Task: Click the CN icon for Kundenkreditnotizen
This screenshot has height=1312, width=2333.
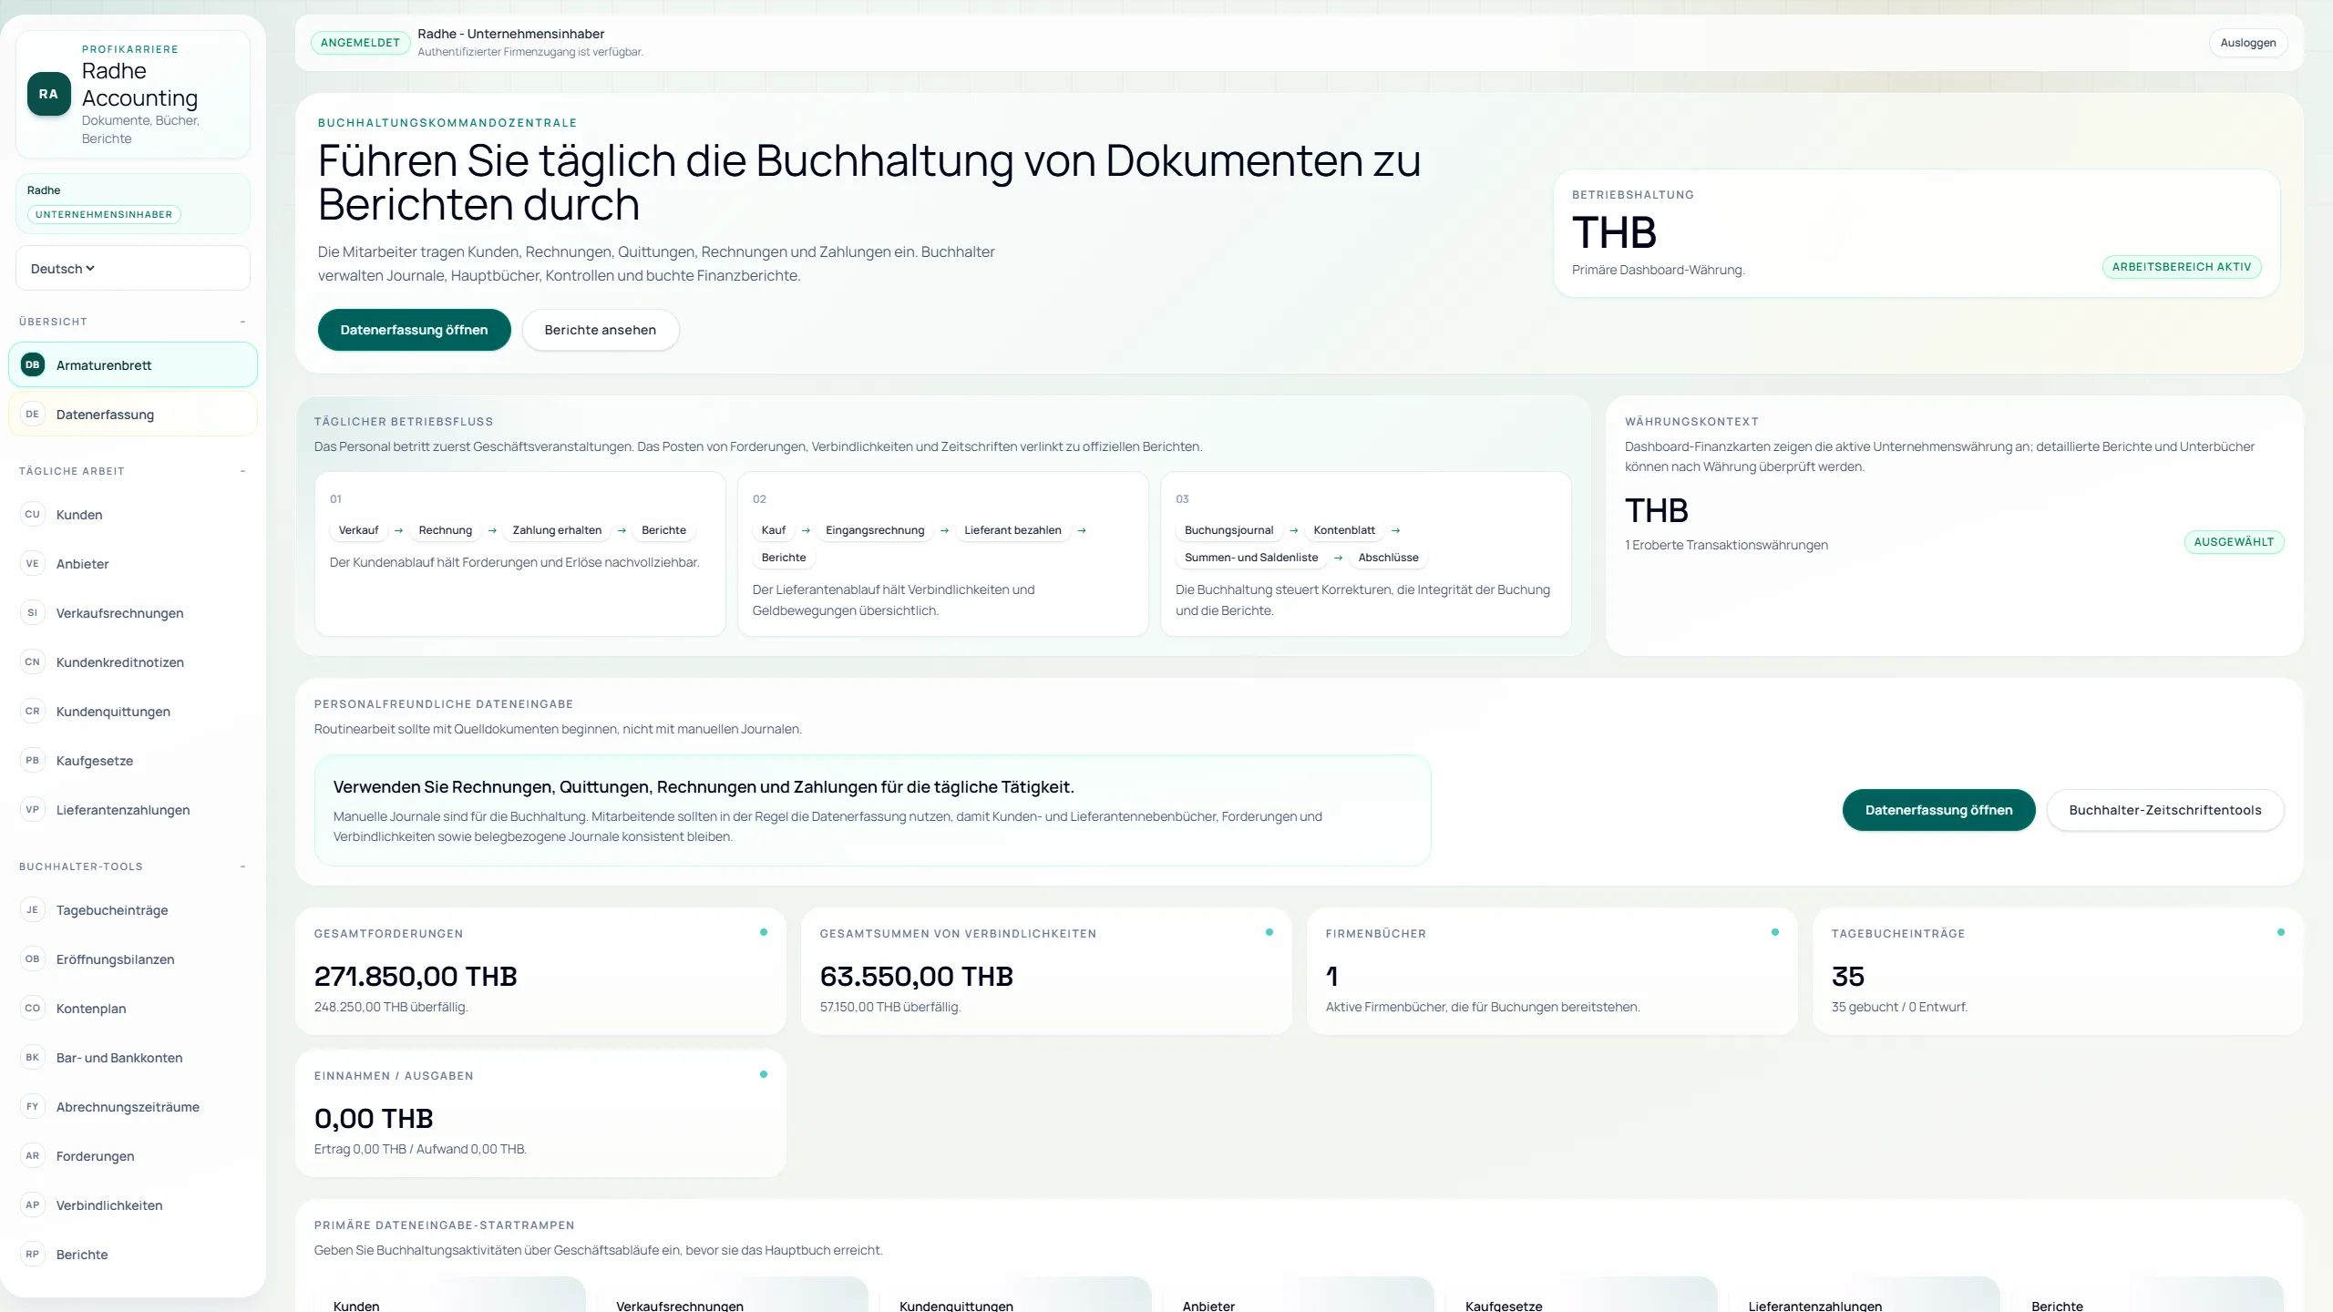Action: coord(33,661)
